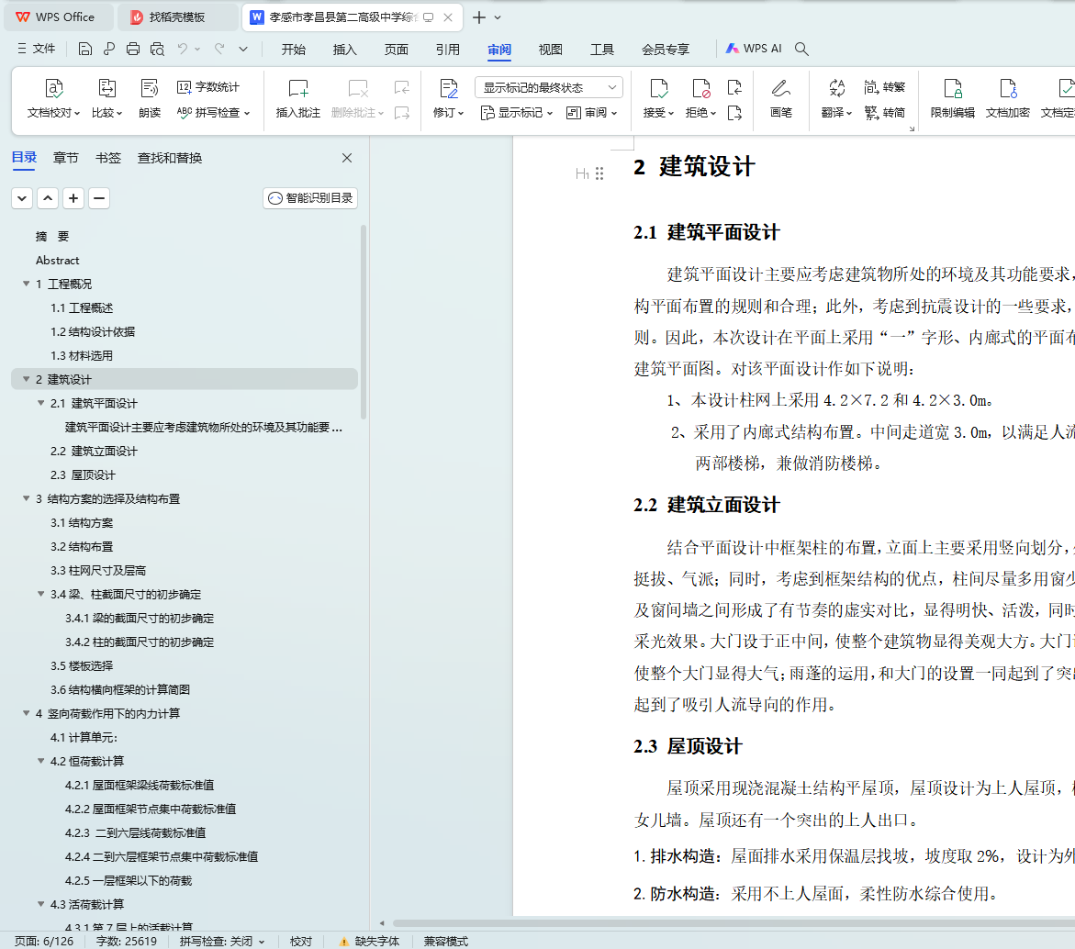Run 拼写检查 spell check
The height and width of the screenshot is (949, 1075).
tap(213, 112)
